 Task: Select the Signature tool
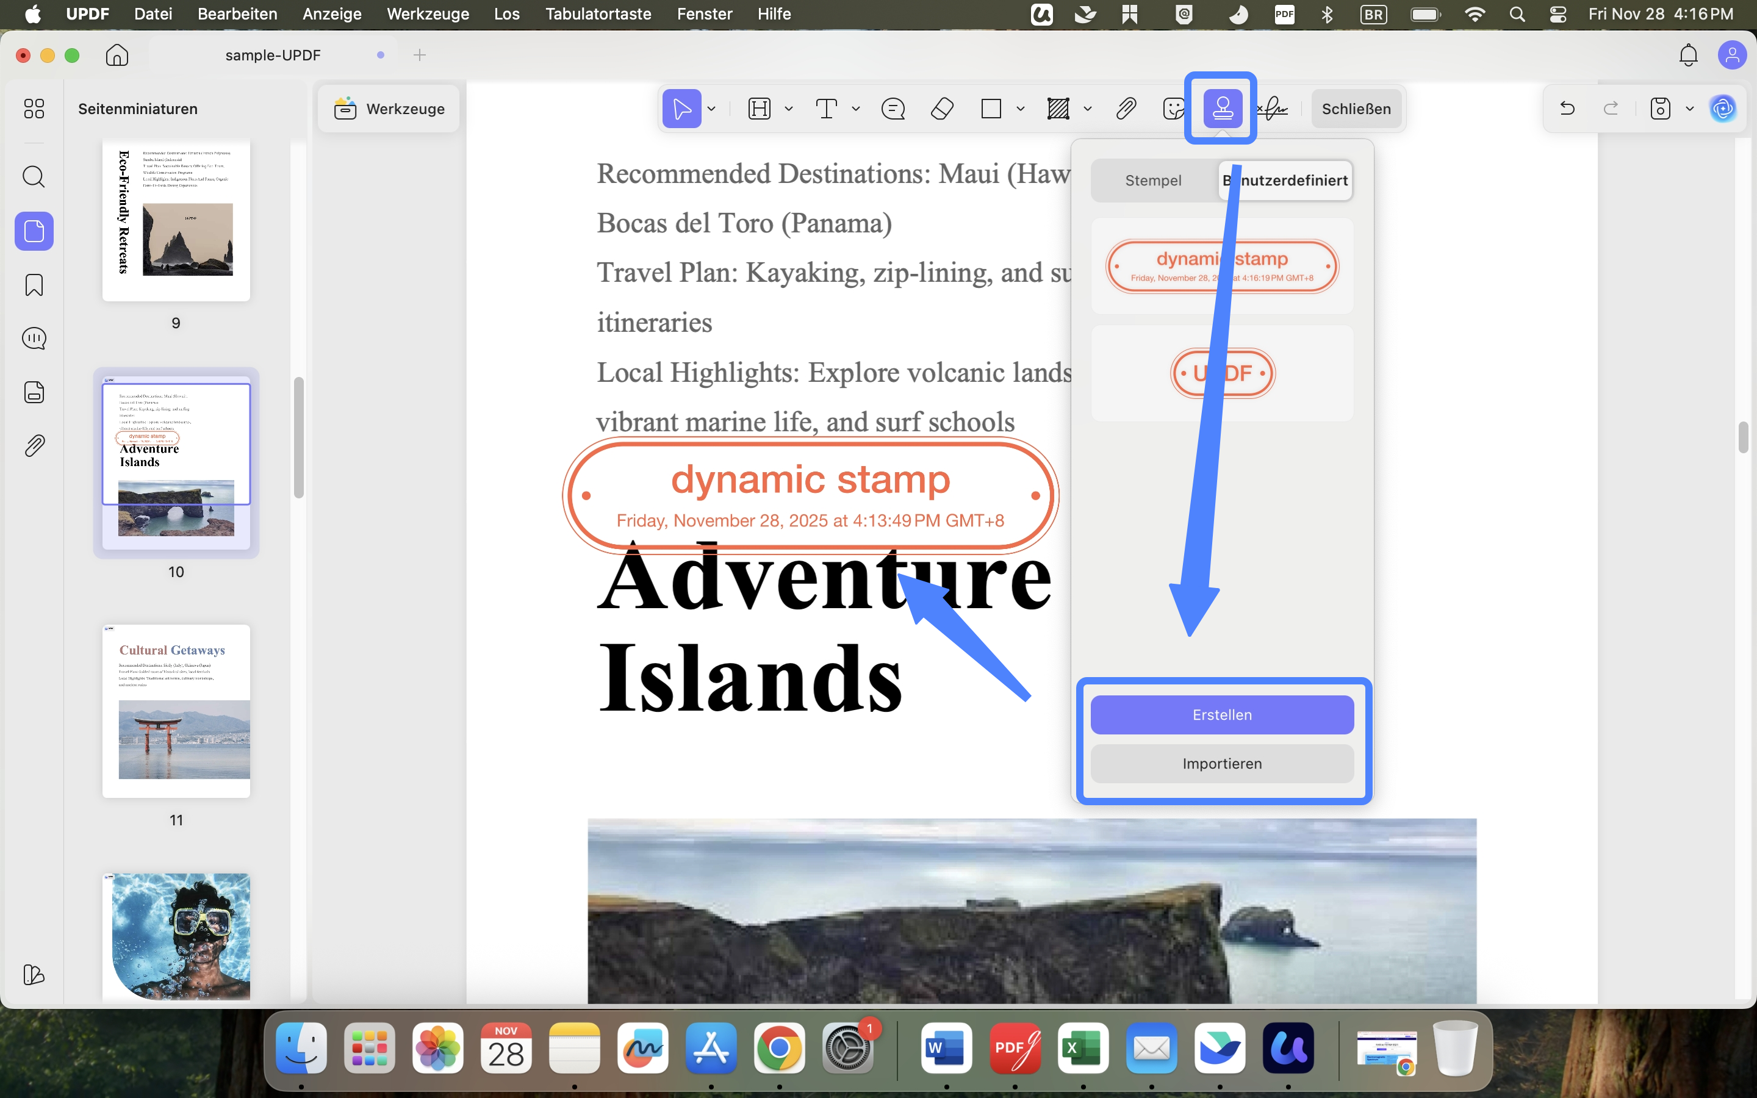click(x=1274, y=108)
